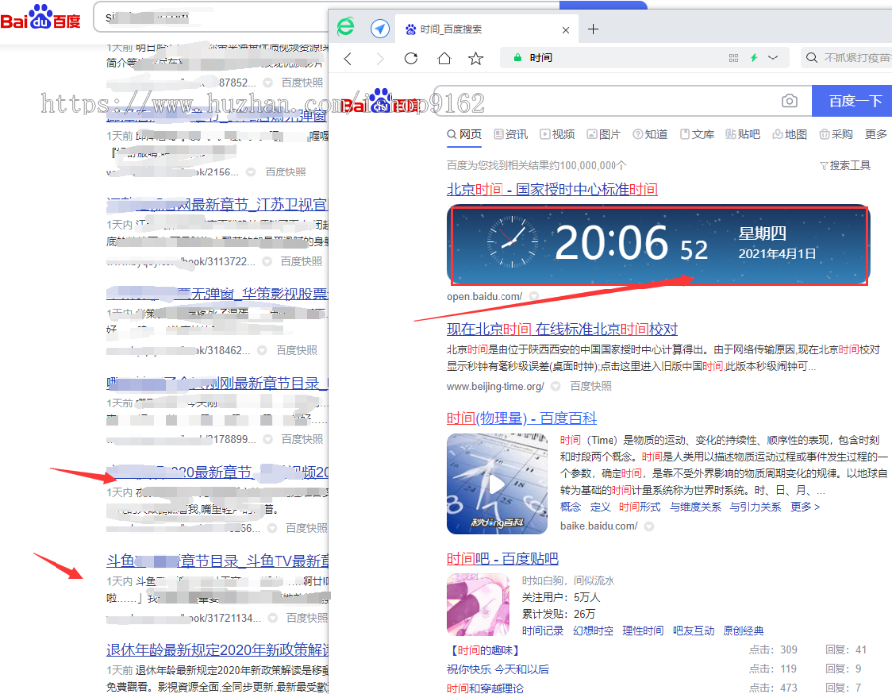Switch to the 图片 search tab
This screenshot has height=694, width=892.
(x=603, y=134)
